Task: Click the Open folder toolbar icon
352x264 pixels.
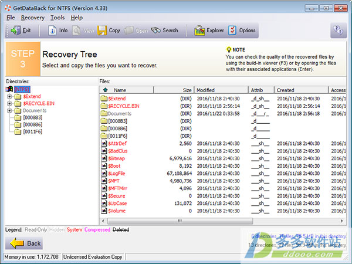Action: (x=129, y=31)
